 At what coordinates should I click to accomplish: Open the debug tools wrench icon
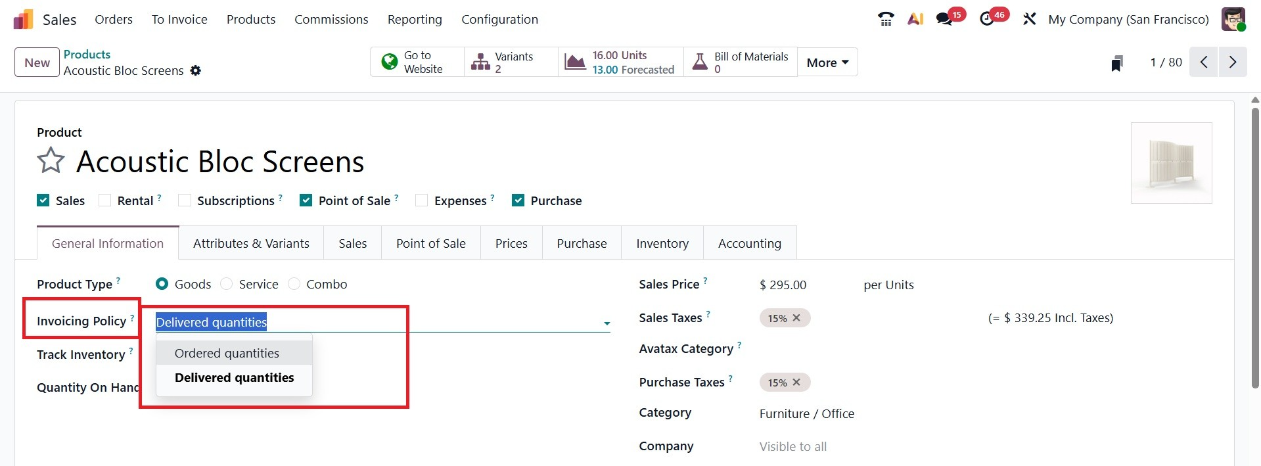(1029, 19)
